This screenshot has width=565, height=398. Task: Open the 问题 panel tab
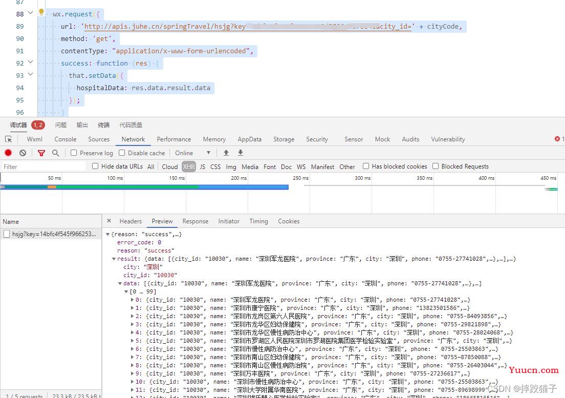60,125
